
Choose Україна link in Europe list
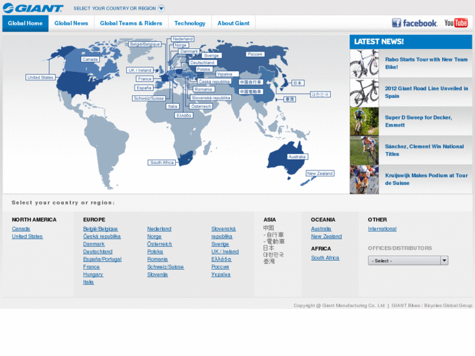click(x=221, y=274)
